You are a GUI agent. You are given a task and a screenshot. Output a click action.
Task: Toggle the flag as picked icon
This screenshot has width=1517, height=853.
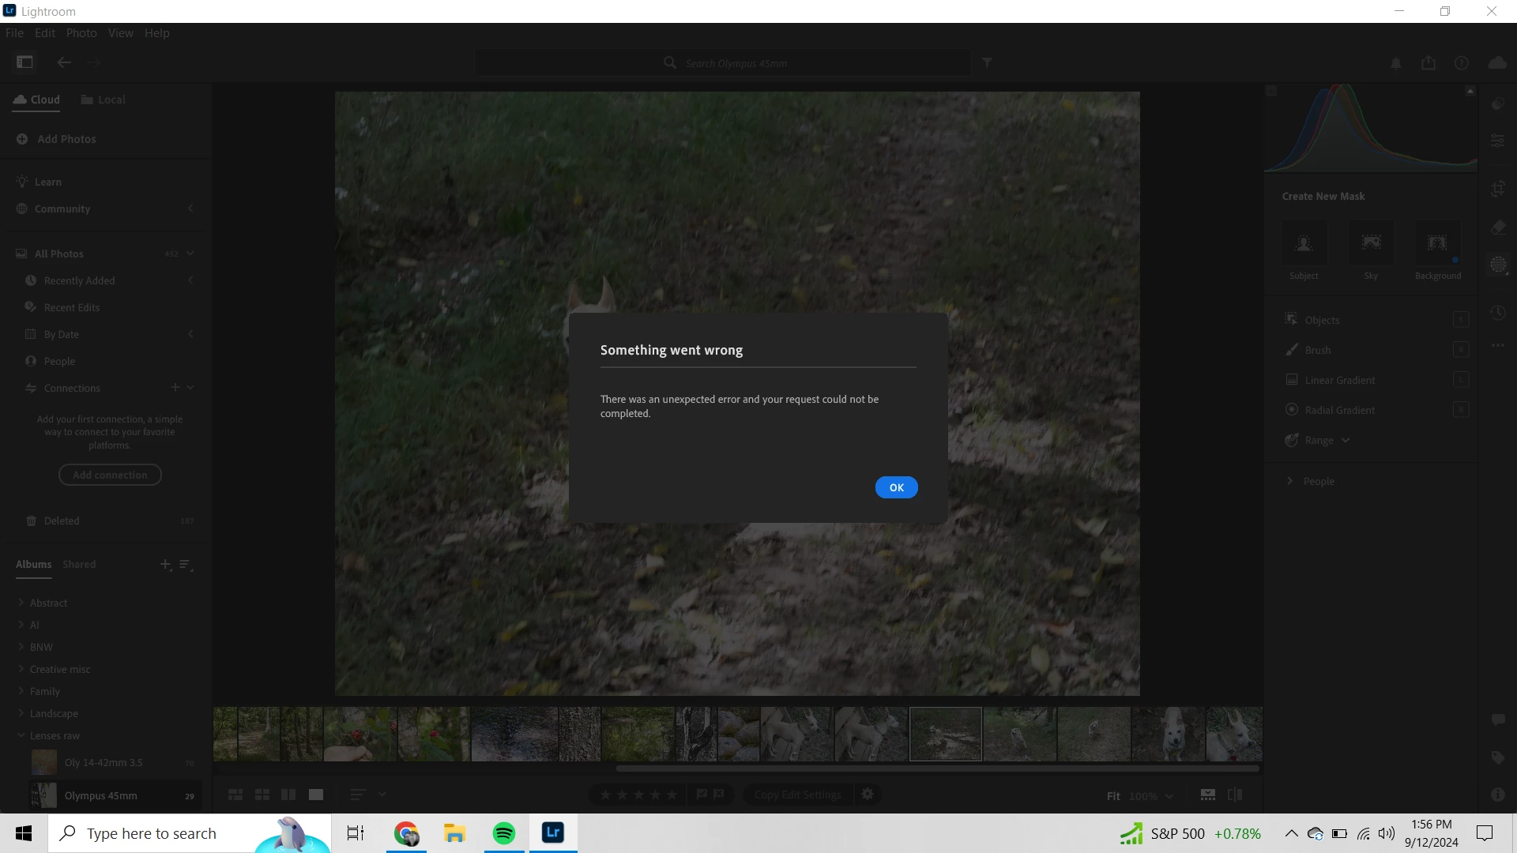701,795
